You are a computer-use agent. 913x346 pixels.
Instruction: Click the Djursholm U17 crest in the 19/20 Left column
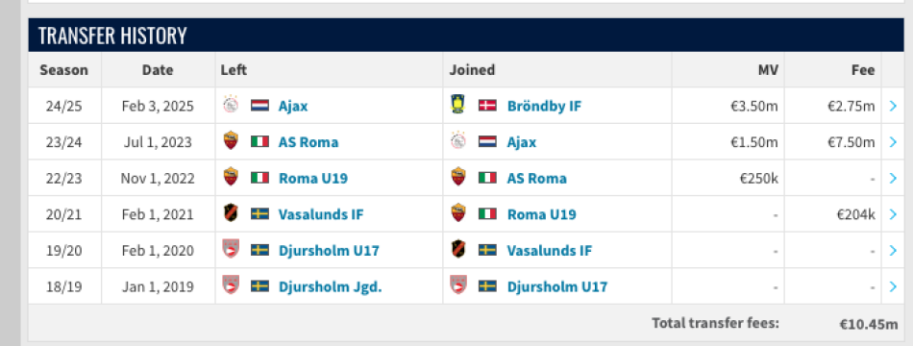click(x=231, y=250)
